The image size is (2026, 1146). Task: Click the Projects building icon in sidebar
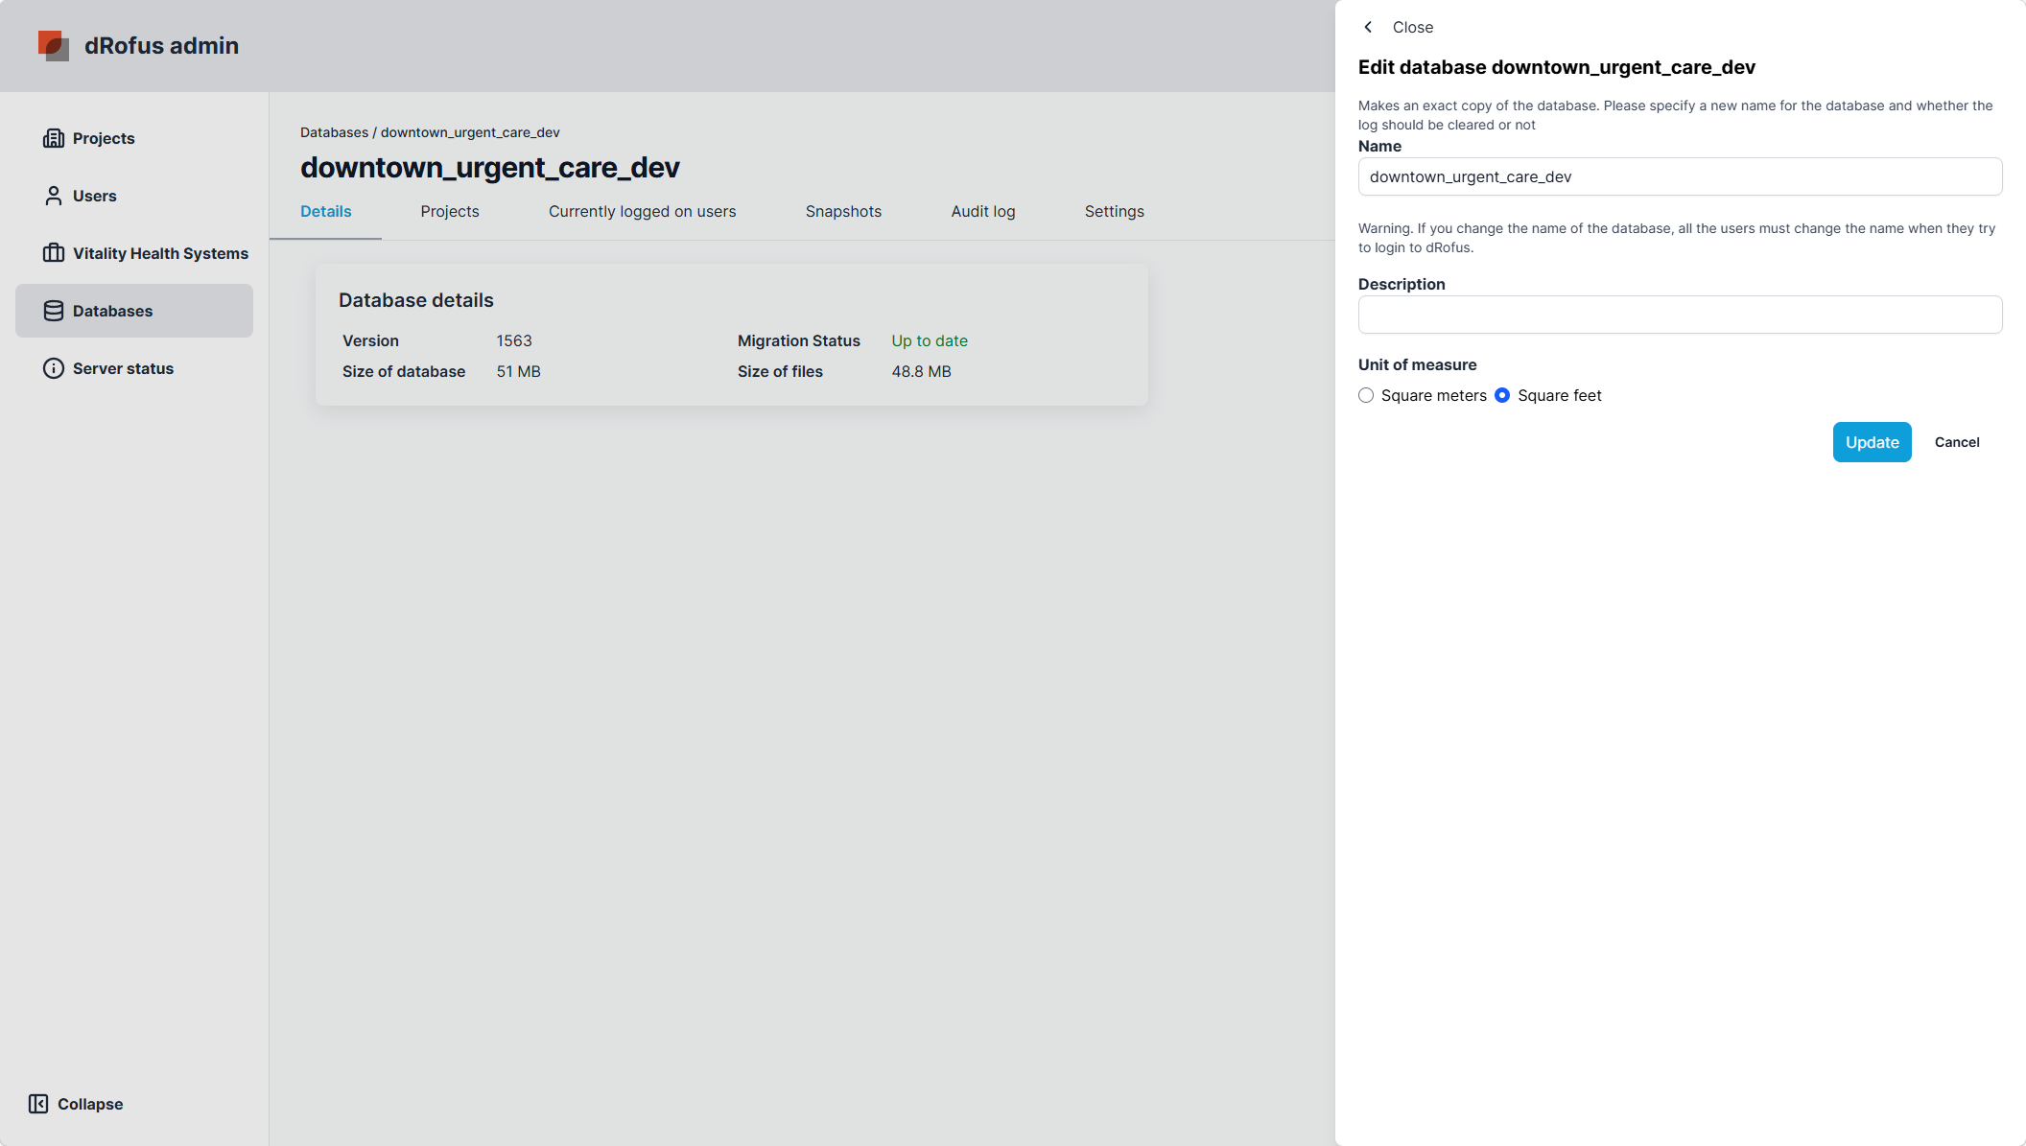pos(54,138)
